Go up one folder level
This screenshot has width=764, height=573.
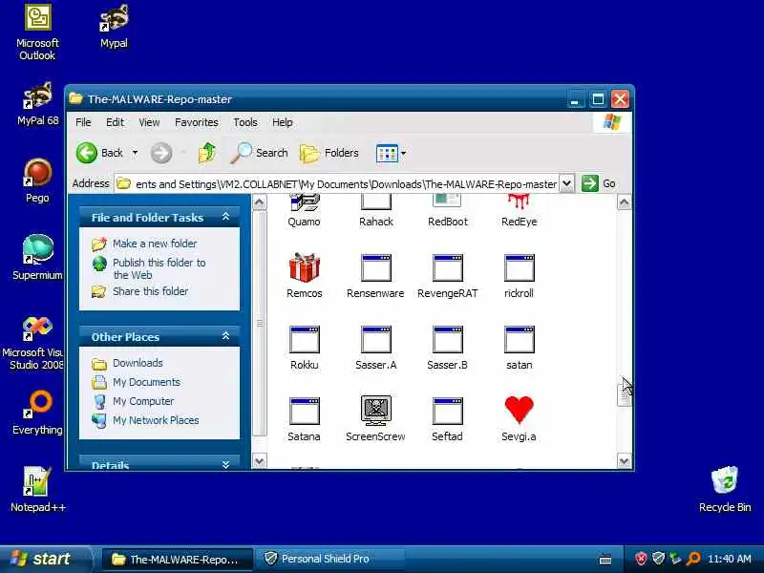pos(207,153)
